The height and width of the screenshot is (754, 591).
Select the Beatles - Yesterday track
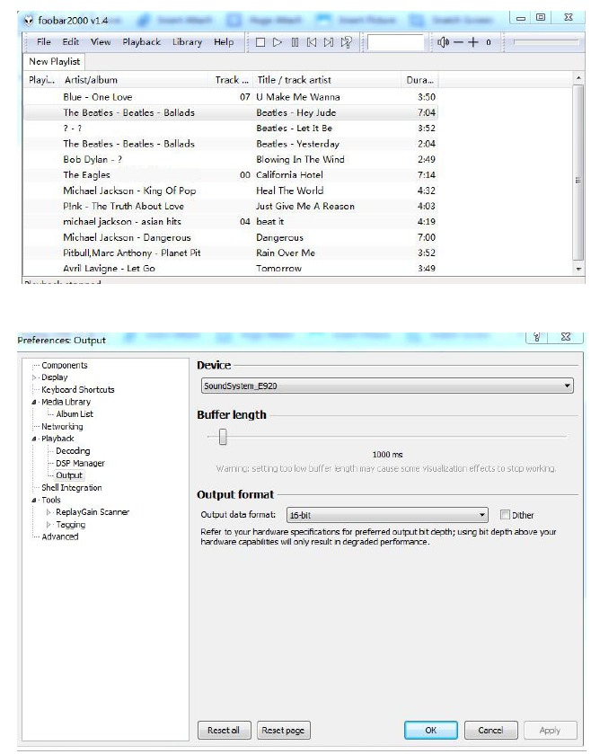point(230,144)
